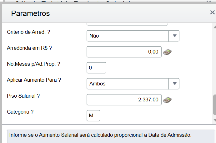Screen dimensions: 216x143
Task: Focus the Arredonda em R$ value field
Action: pyautogui.click(x=124, y=52)
